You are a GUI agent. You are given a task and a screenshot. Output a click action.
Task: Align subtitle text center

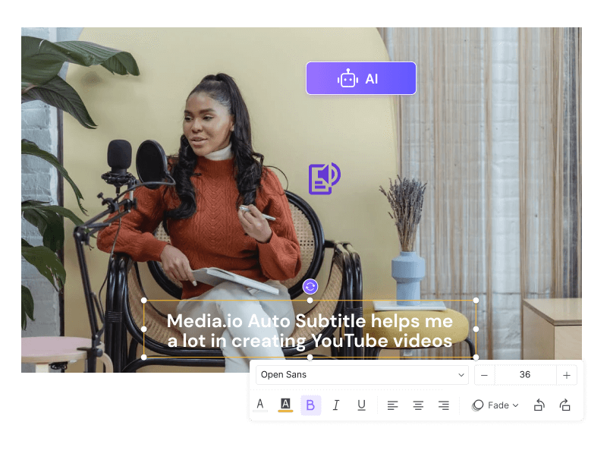click(418, 405)
